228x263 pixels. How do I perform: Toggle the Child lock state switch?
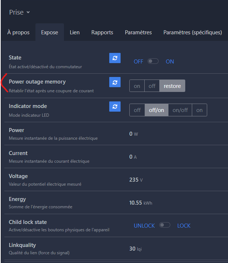coord(165,225)
